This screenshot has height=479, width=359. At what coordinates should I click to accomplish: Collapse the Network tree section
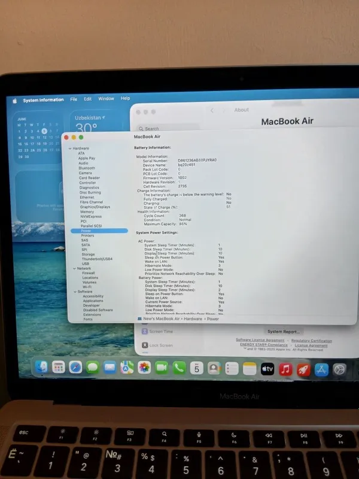[x=74, y=268]
